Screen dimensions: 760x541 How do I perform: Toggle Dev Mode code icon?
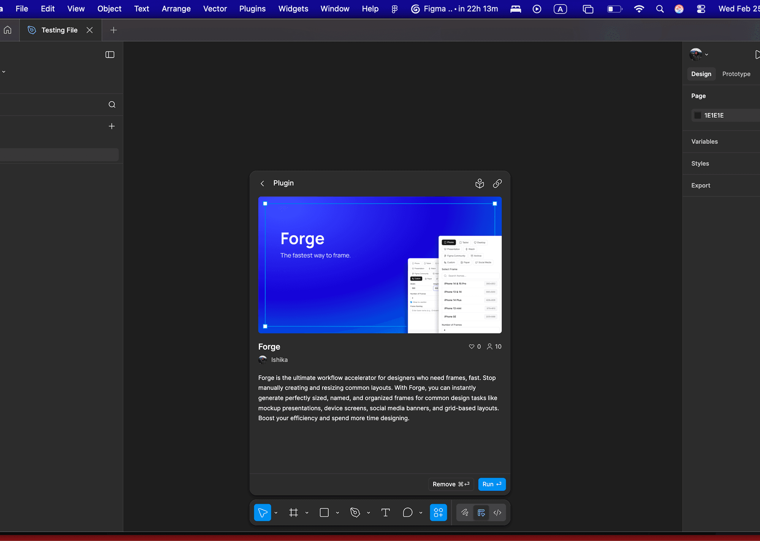[x=497, y=513]
